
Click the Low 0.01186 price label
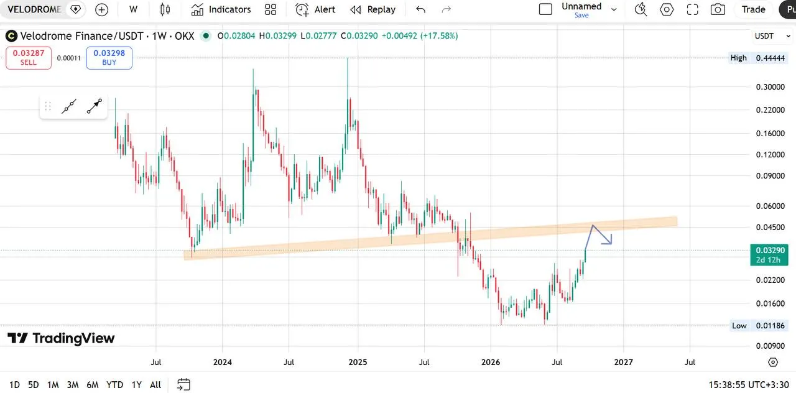759,325
